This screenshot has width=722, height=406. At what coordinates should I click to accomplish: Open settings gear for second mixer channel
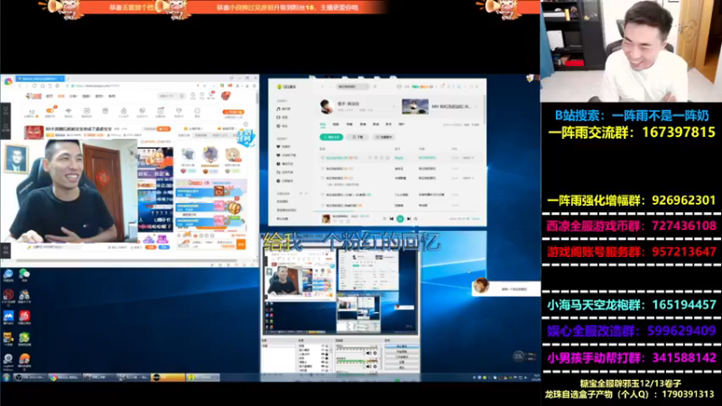375,366
